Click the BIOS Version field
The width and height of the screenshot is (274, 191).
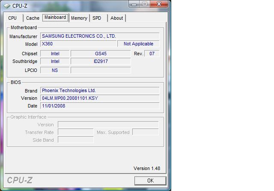pos(100,98)
